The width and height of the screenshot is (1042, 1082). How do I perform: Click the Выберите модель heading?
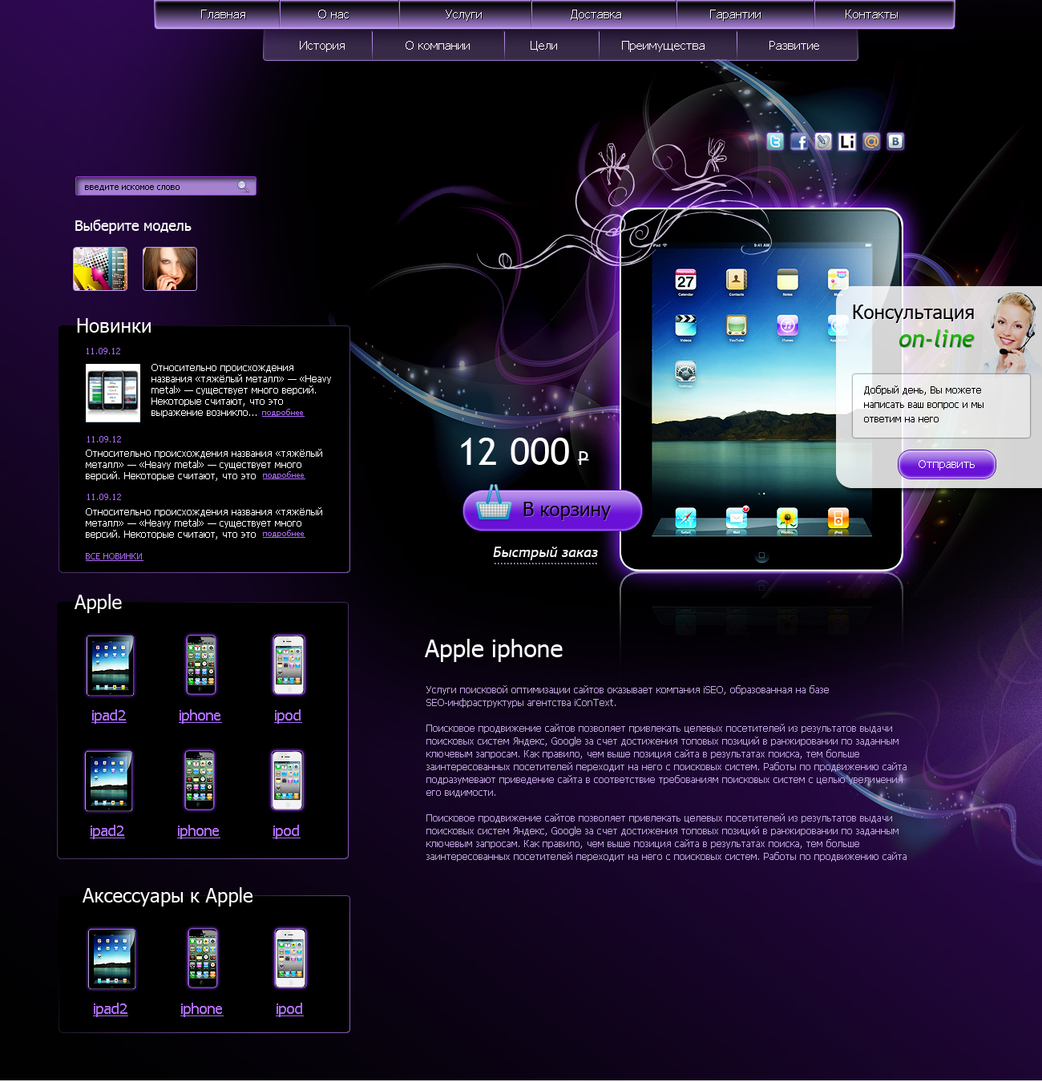coord(133,226)
